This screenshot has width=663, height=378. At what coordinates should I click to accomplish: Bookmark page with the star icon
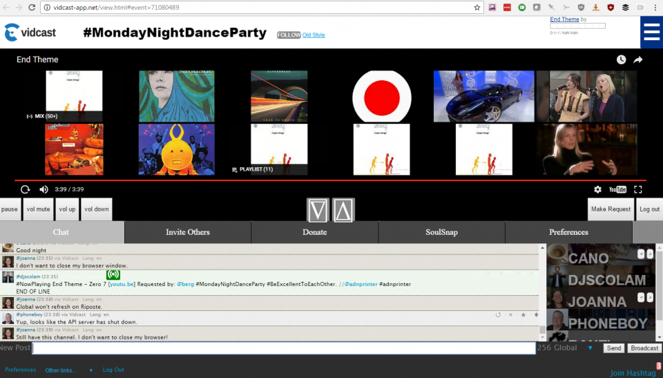[477, 7]
